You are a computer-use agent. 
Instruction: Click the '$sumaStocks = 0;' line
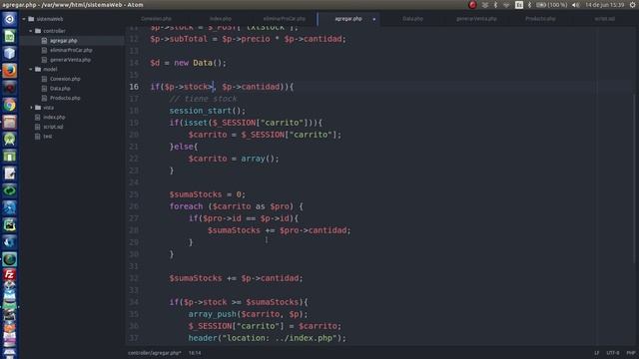208,194
